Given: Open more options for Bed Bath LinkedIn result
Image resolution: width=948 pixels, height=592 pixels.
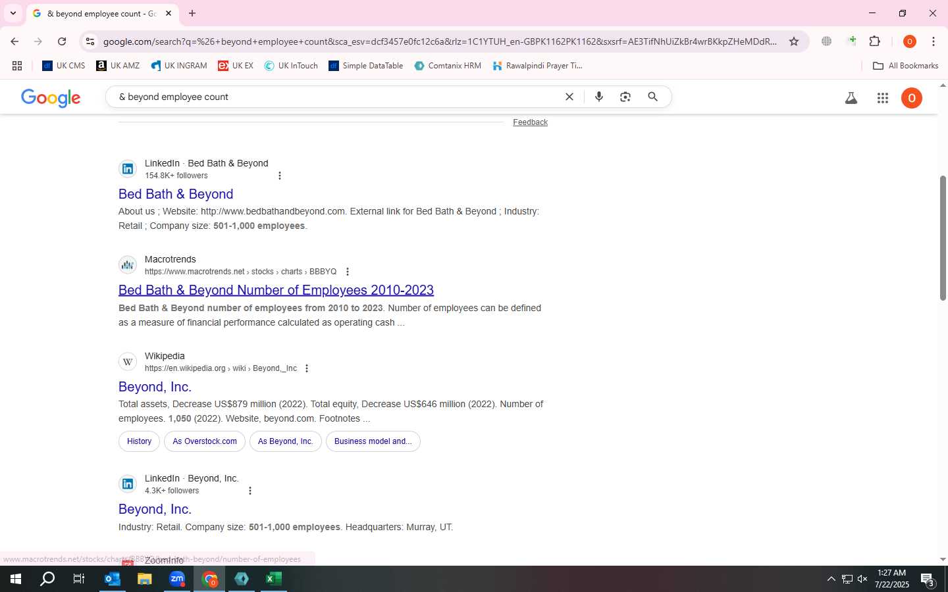Looking at the screenshot, I should (280, 176).
